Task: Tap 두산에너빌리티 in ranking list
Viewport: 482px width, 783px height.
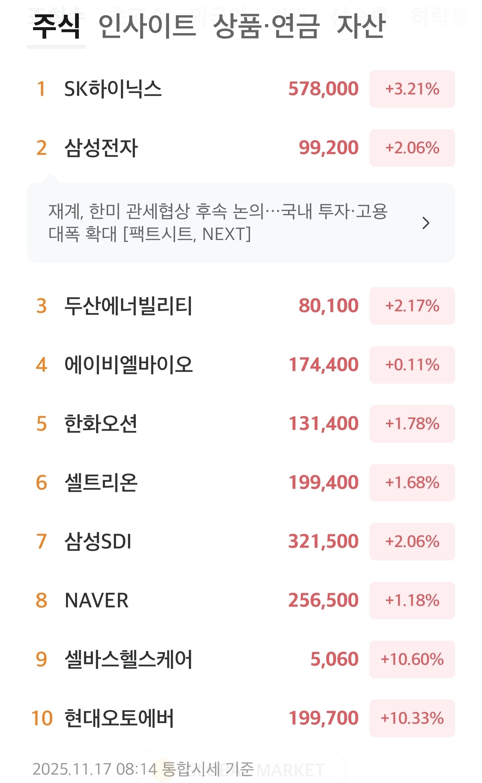Action: (x=128, y=306)
